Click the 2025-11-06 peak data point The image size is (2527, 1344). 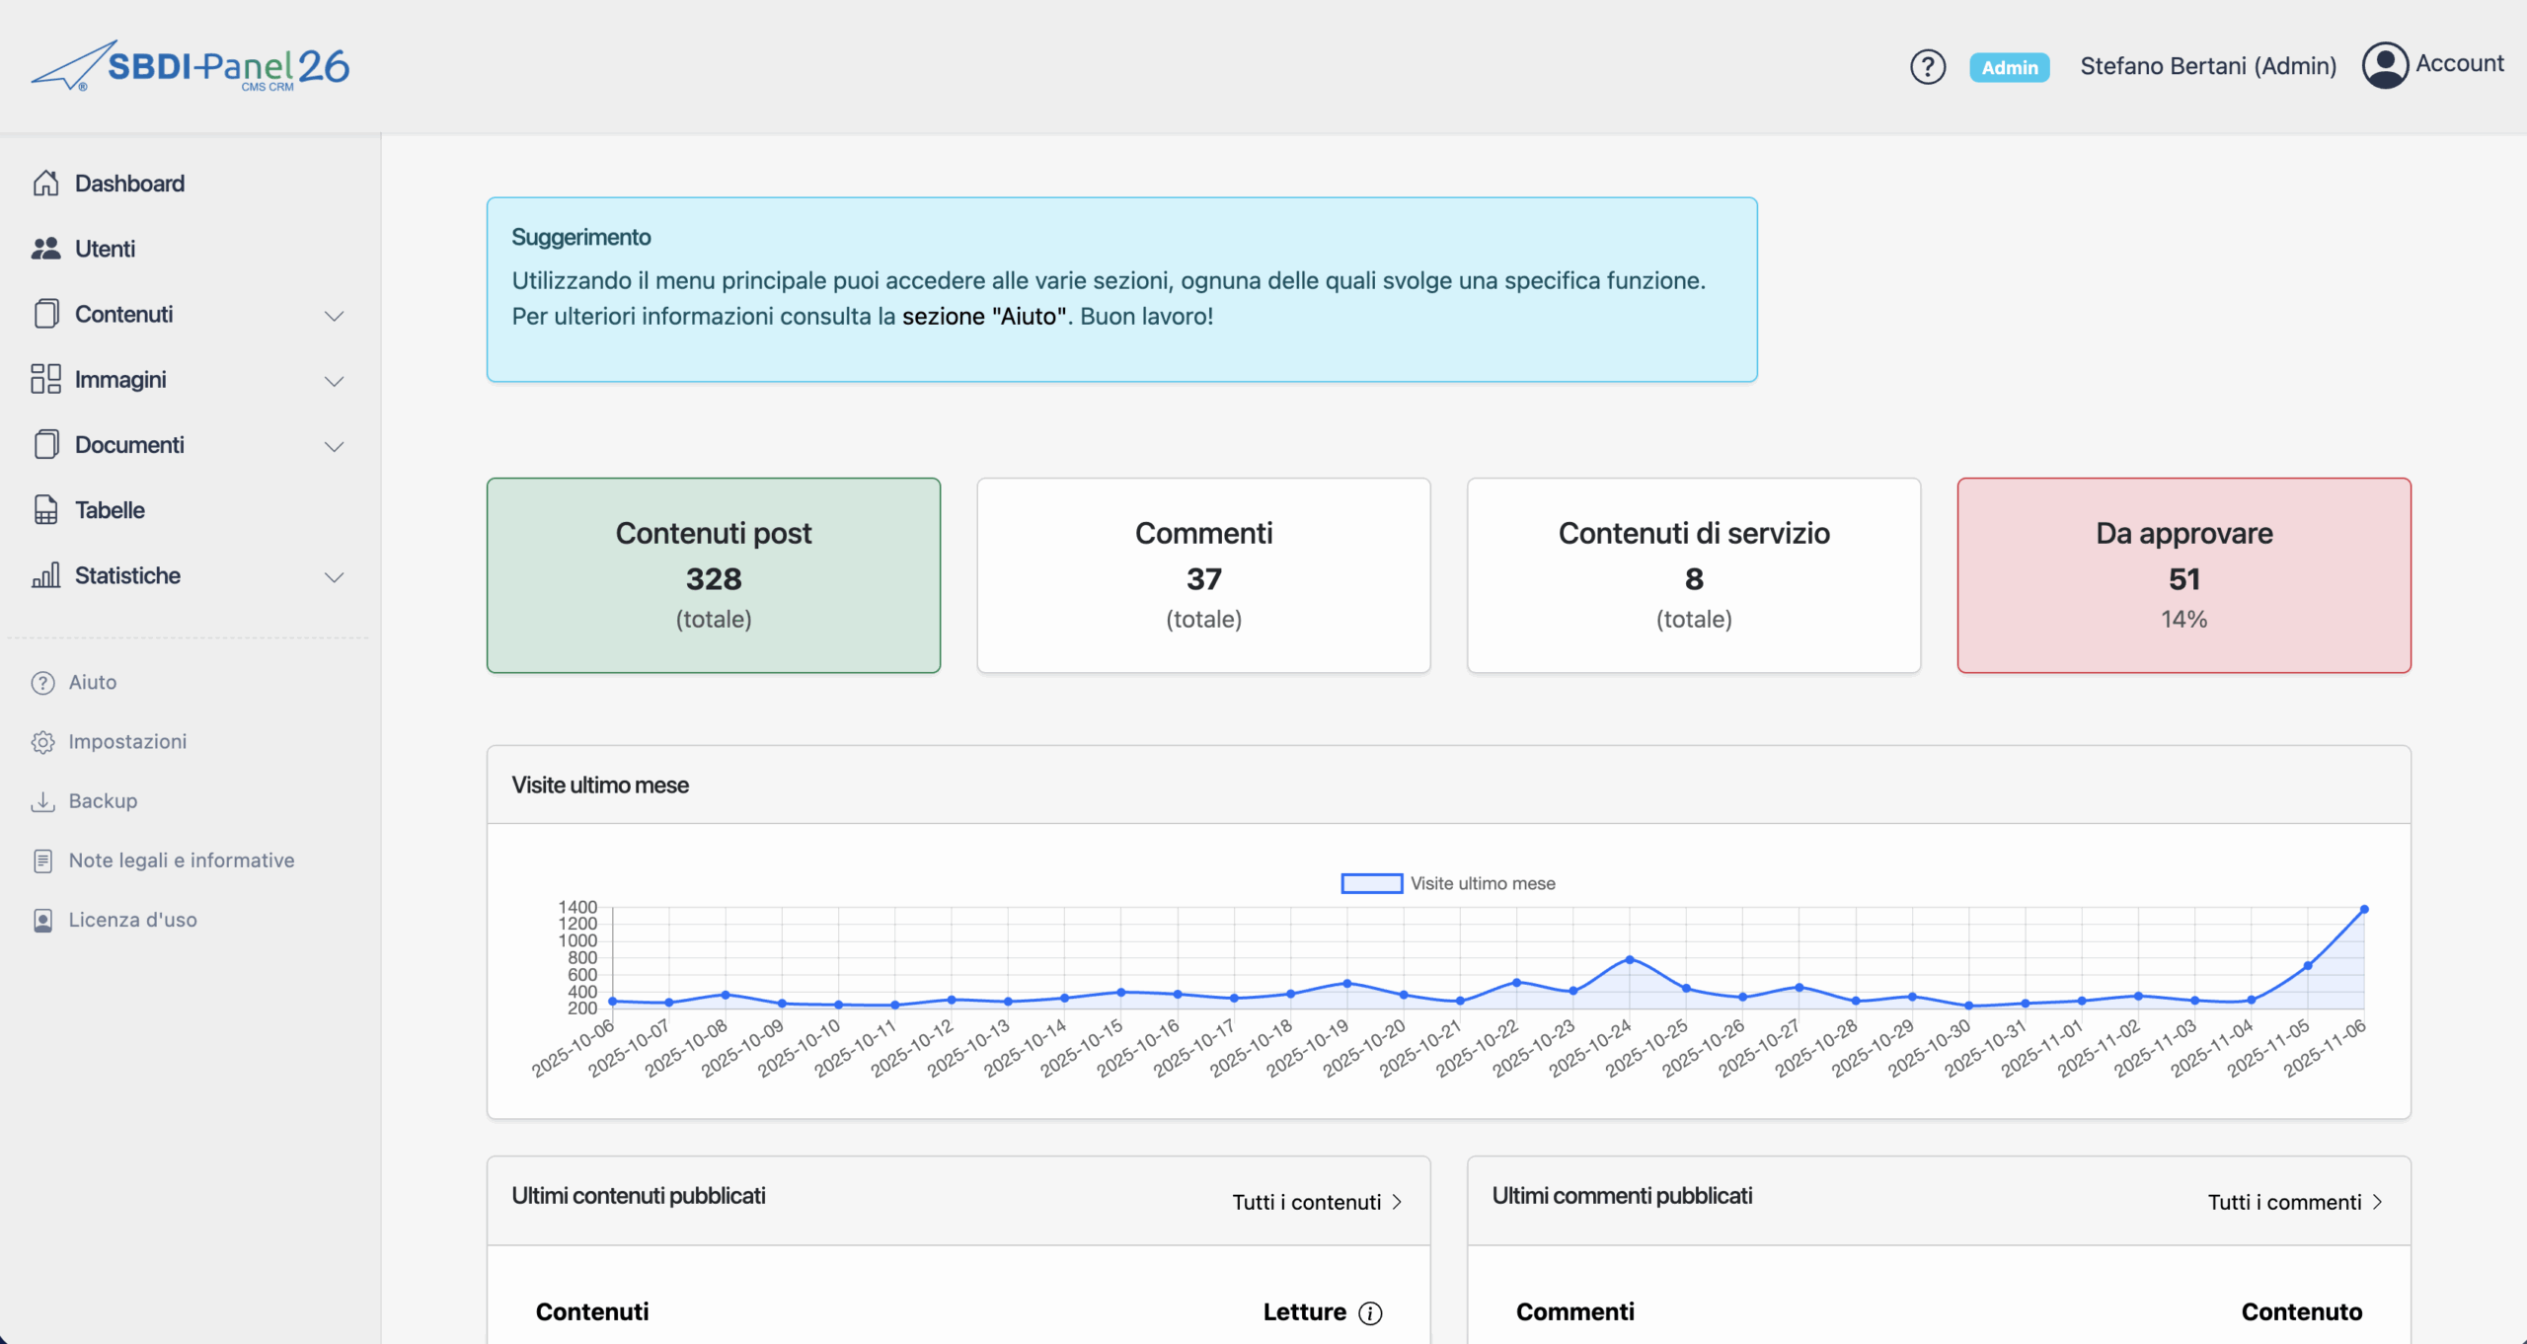tap(2363, 909)
